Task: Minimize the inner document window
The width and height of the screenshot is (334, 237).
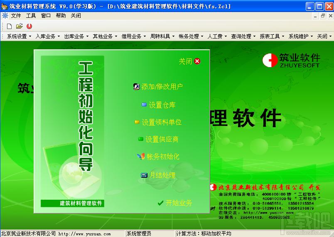Action: (x=315, y=16)
